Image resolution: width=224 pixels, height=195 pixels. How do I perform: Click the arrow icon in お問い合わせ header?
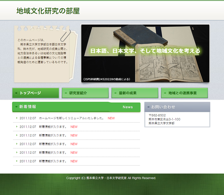coord(149,107)
